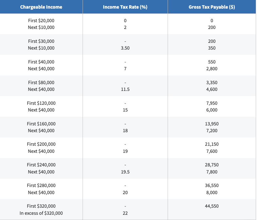Click the In excess of $320,000 entry
Image resolution: width=257 pixels, height=220 pixels.
point(41,213)
